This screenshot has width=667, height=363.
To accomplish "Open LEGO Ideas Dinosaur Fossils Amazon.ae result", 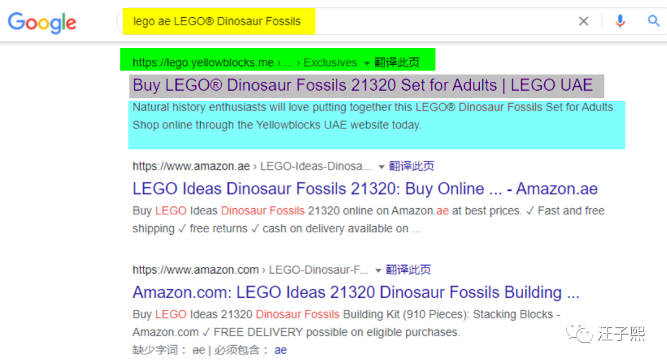I will click(x=365, y=189).
